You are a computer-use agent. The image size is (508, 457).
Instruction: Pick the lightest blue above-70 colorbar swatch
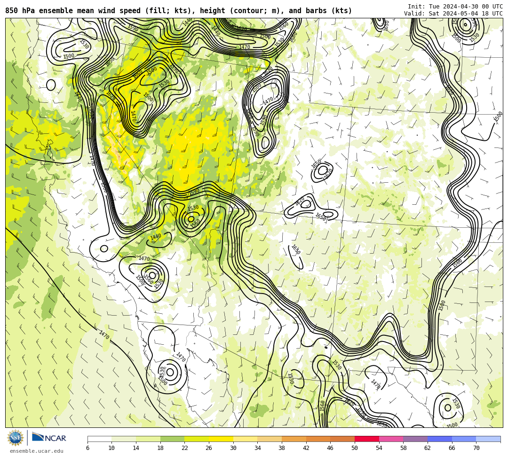pos(488,439)
